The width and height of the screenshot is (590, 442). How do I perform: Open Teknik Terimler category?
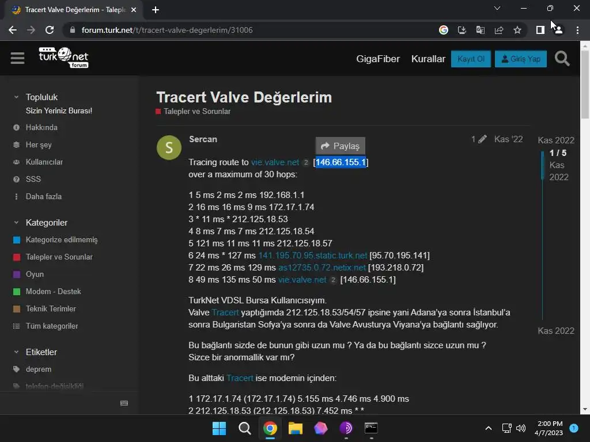tap(51, 309)
